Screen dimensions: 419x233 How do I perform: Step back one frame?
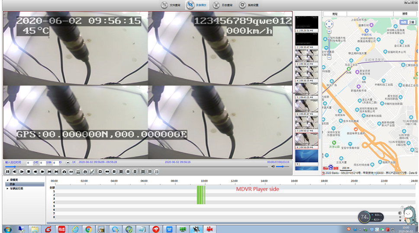(14, 172)
